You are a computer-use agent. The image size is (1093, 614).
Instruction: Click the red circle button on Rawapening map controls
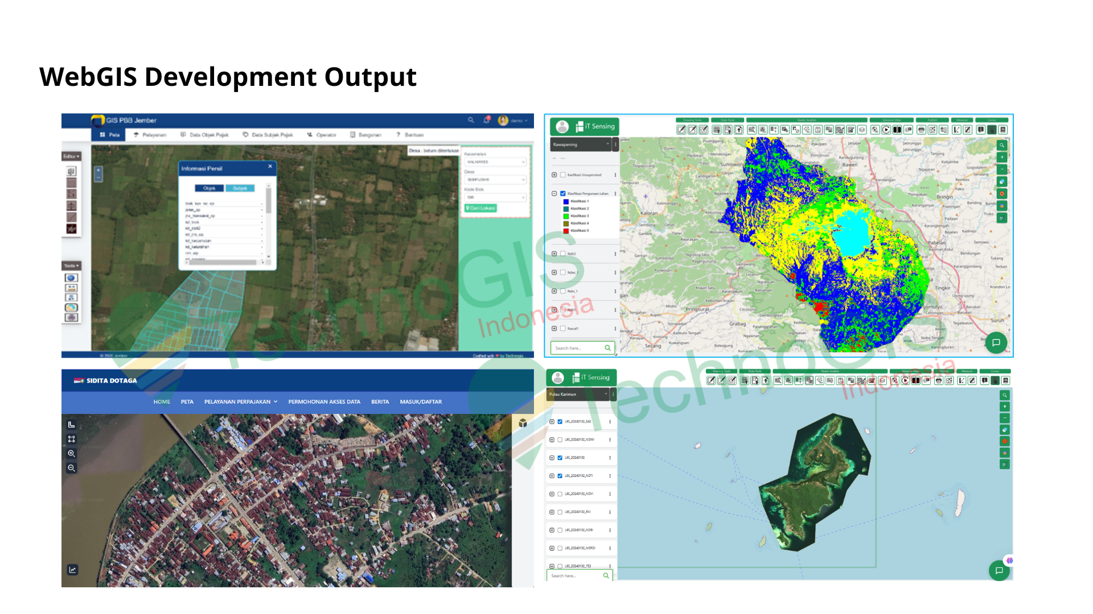[1002, 193]
